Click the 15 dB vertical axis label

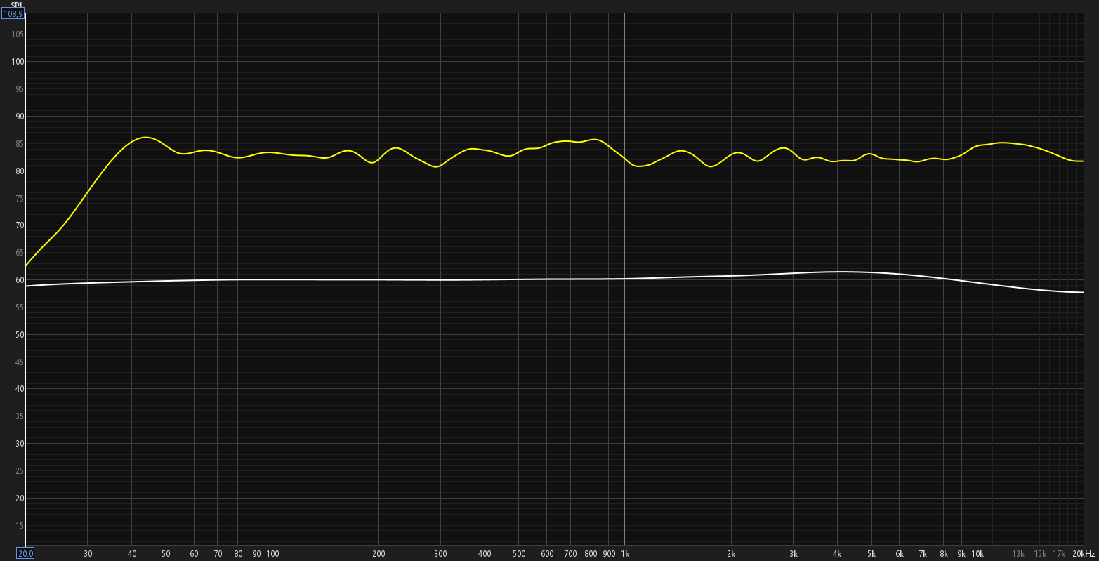click(x=20, y=526)
